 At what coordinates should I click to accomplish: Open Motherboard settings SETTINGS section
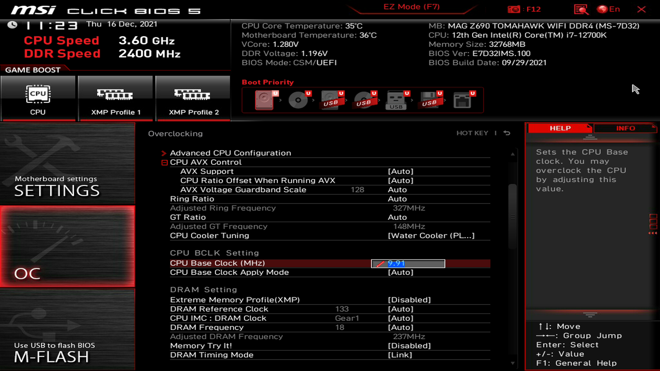coord(67,164)
